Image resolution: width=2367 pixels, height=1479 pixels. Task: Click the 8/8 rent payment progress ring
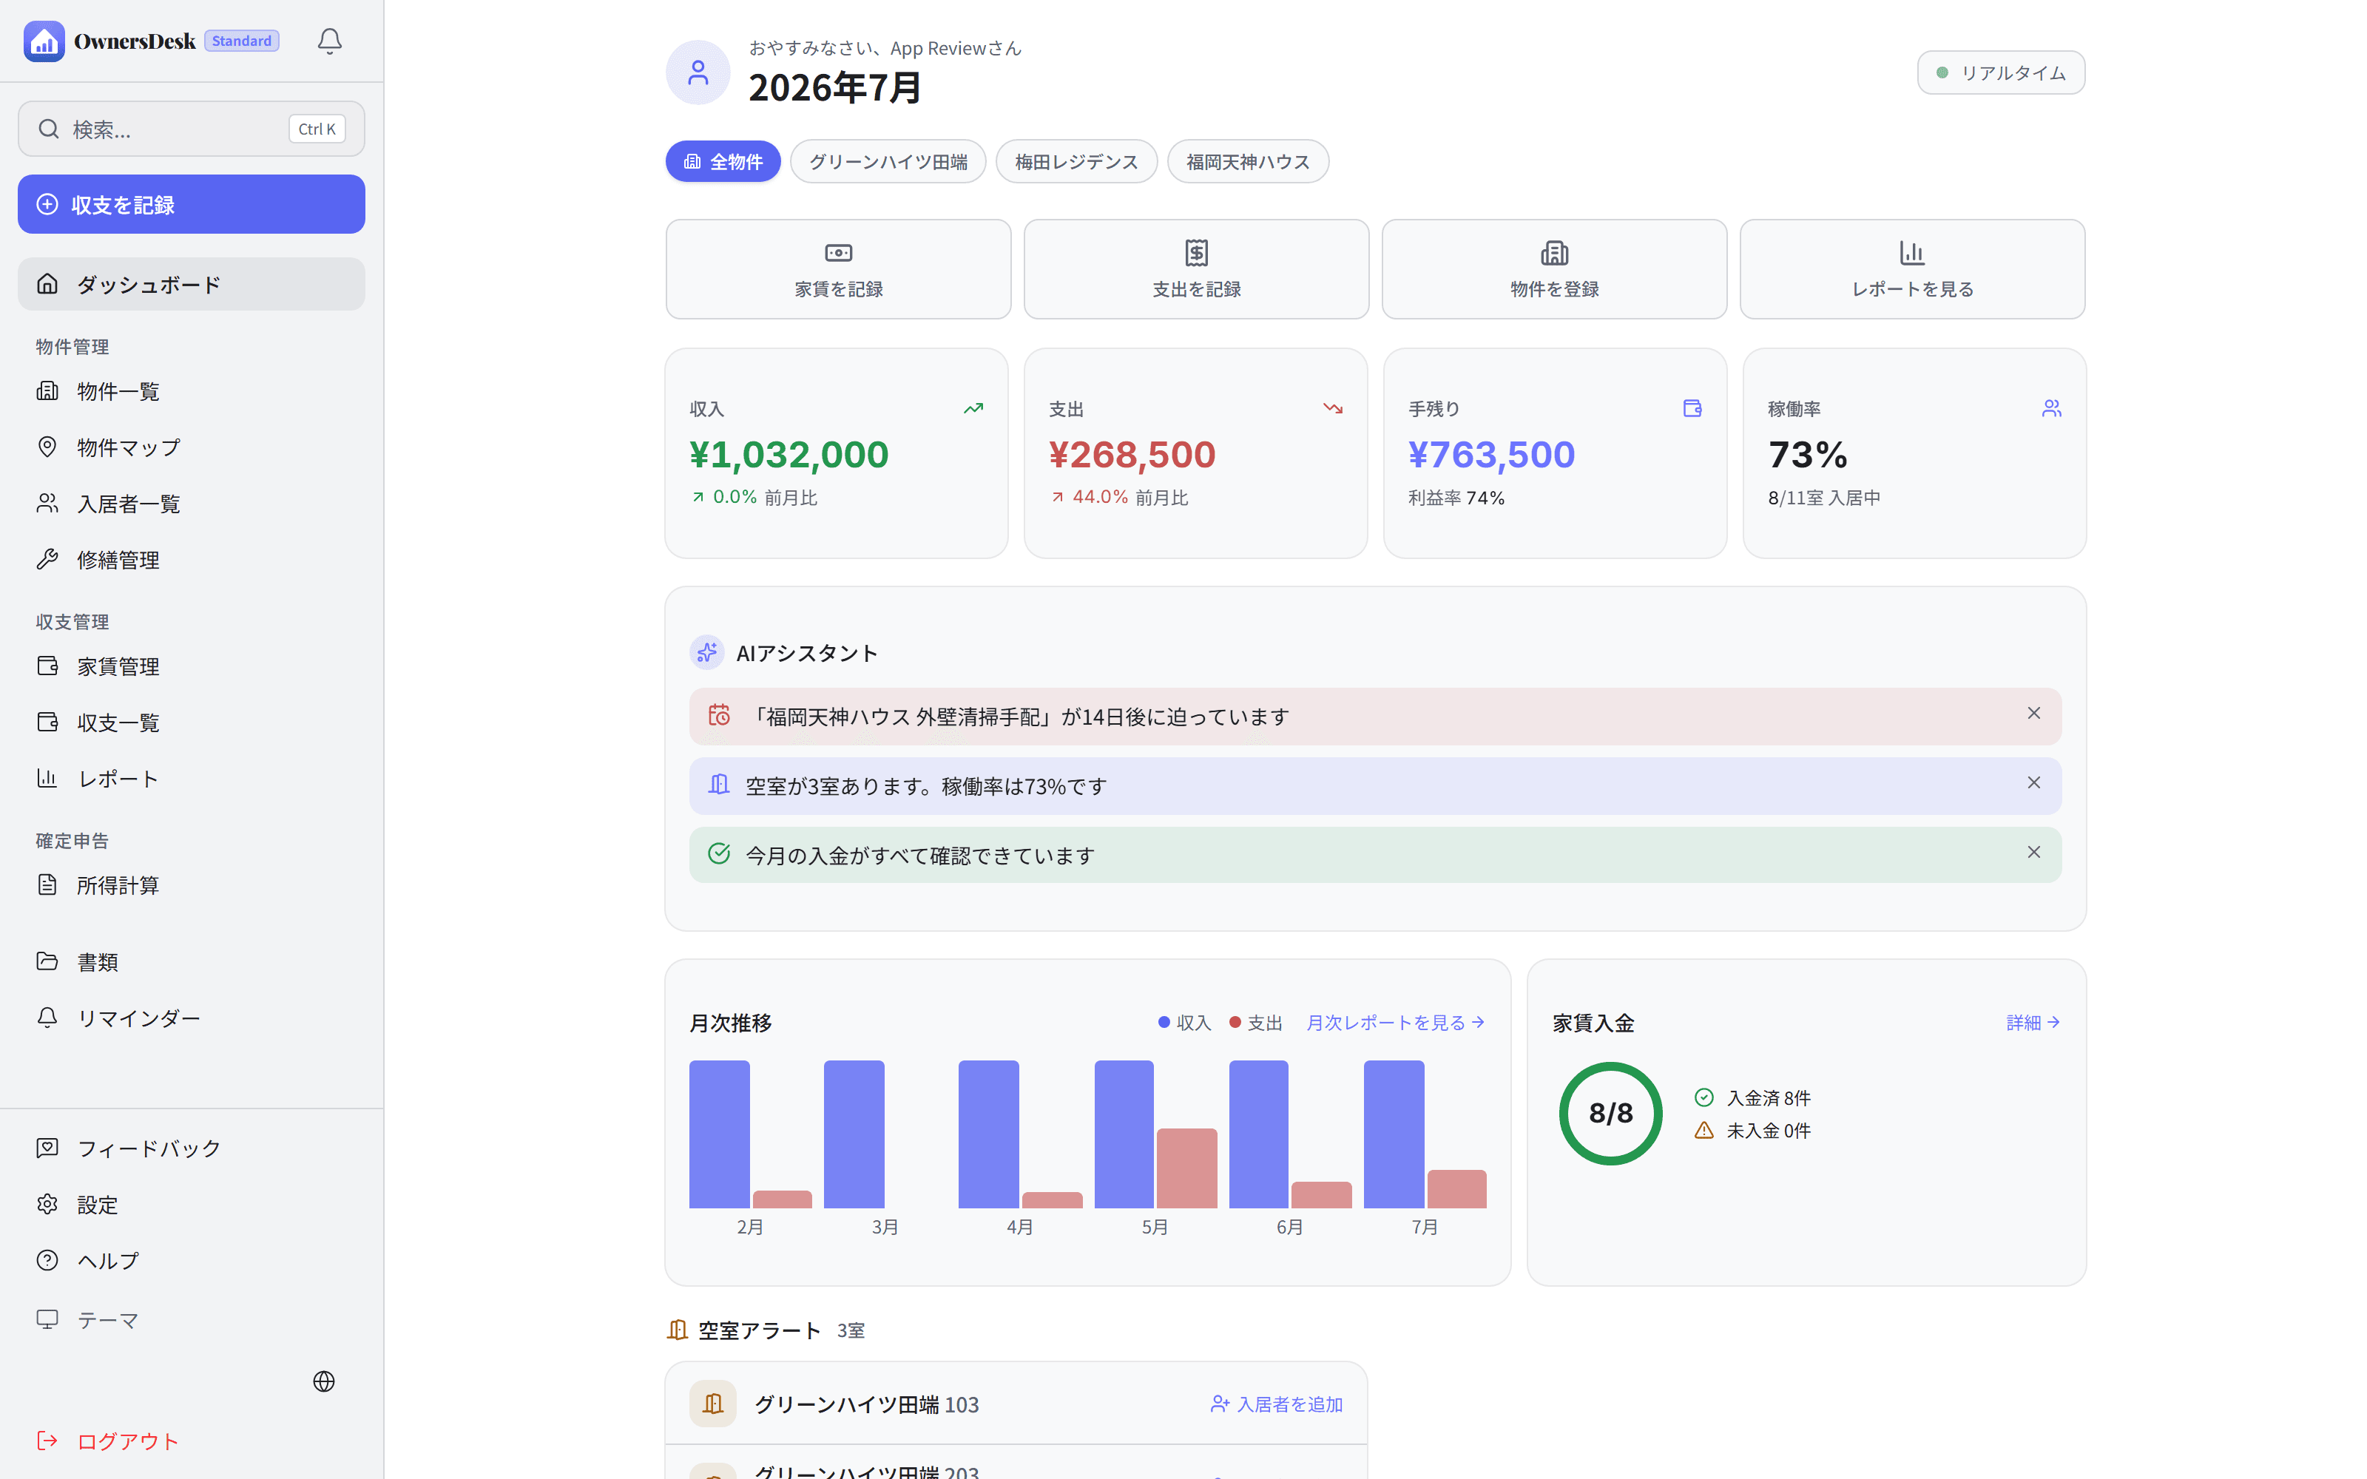pyautogui.click(x=1611, y=1113)
